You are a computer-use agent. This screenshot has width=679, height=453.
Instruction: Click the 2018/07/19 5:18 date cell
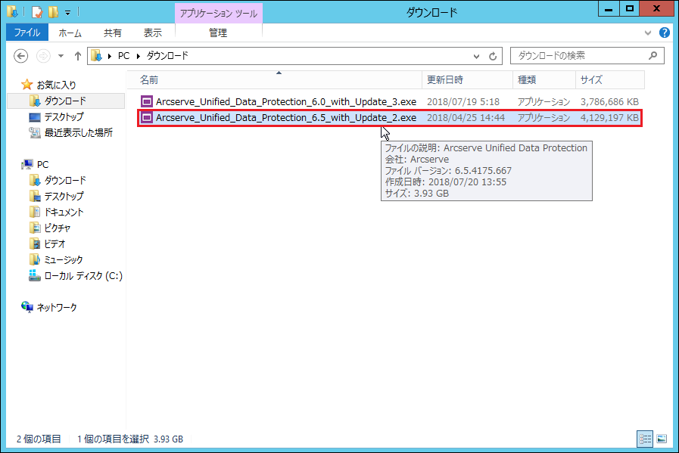463,101
